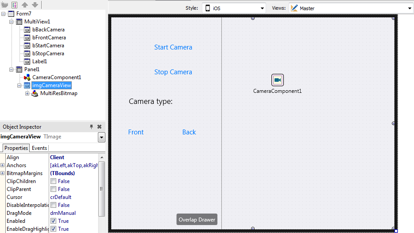Switch to the Events tab

(x=39, y=148)
